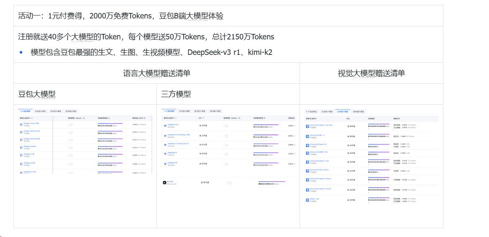
Task: Open the Doubao-Seedream-4.0 model name link
Action: (318, 144)
